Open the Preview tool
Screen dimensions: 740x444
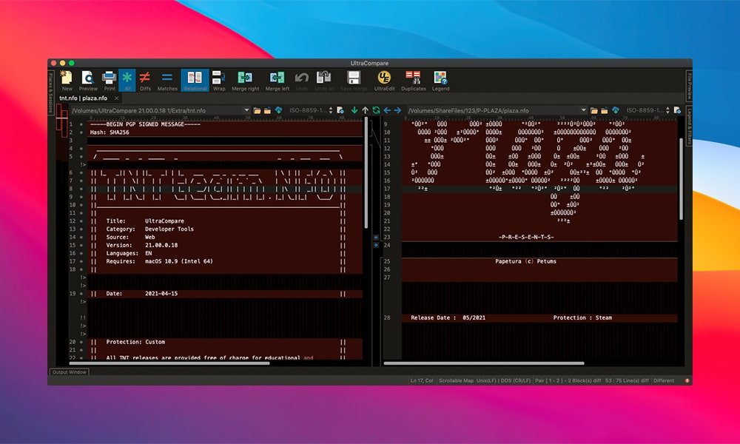[x=88, y=78]
